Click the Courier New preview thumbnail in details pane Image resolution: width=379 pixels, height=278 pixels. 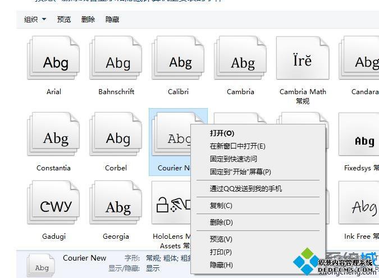pyautogui.click(x=41, y=265)
